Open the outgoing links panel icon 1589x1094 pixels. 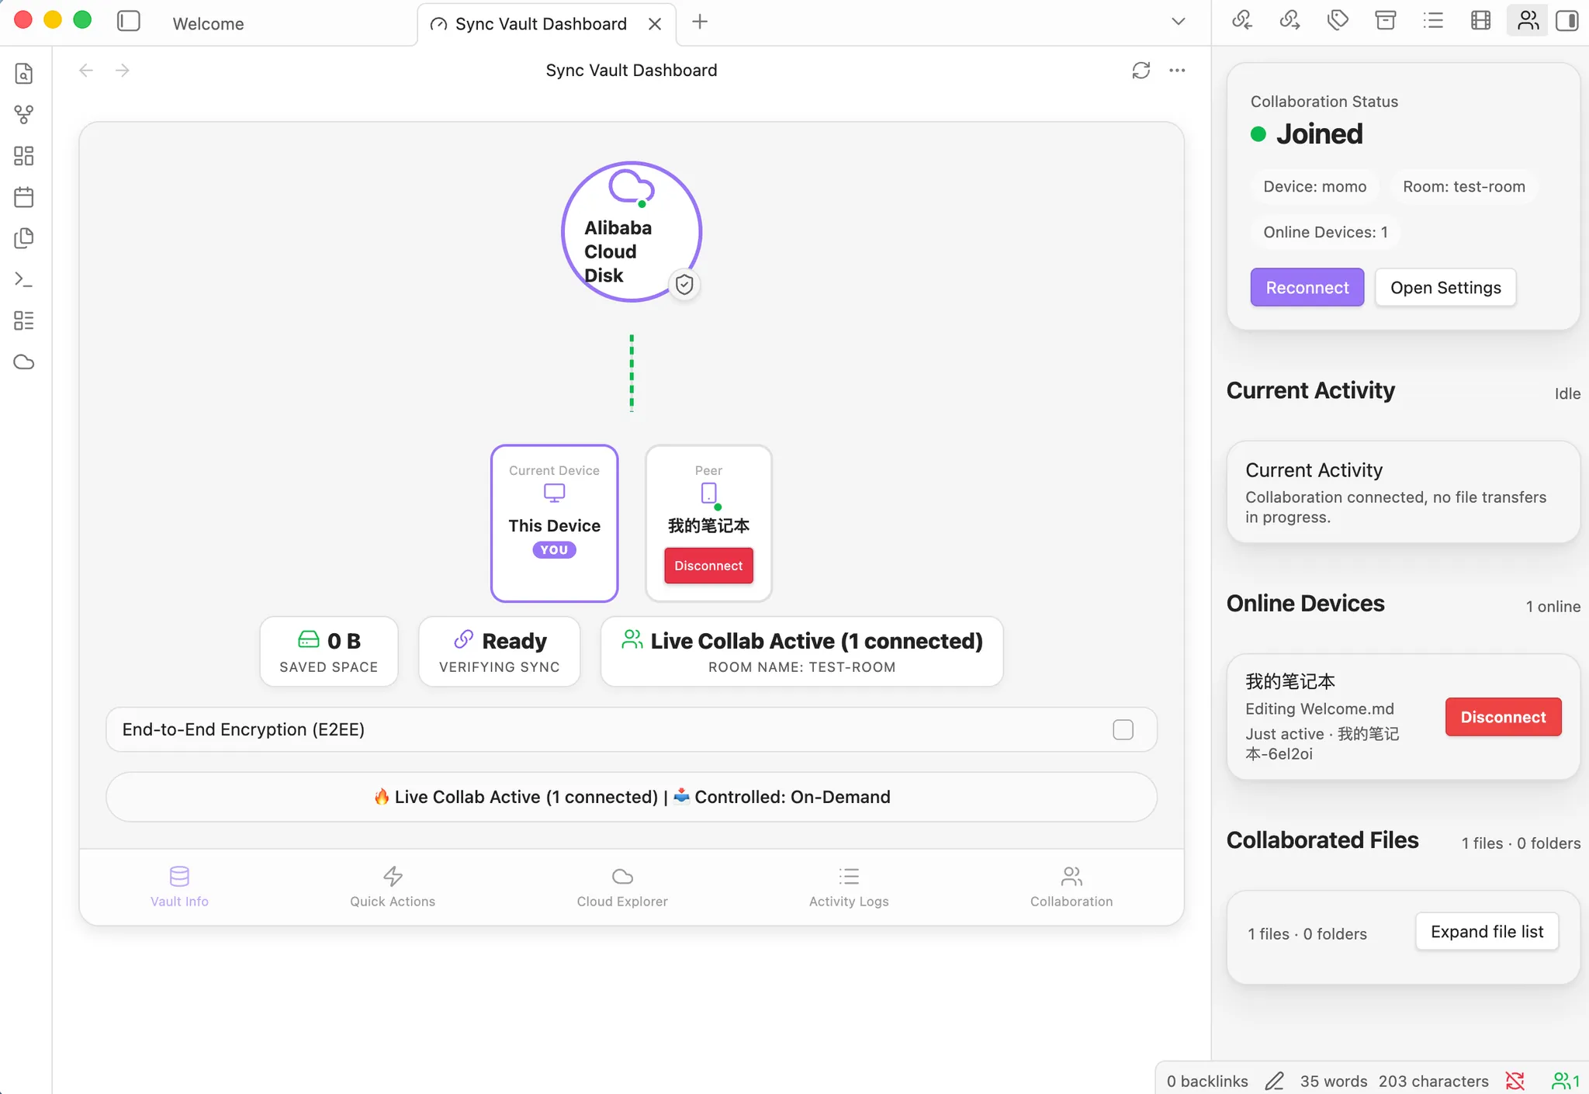1290,21
